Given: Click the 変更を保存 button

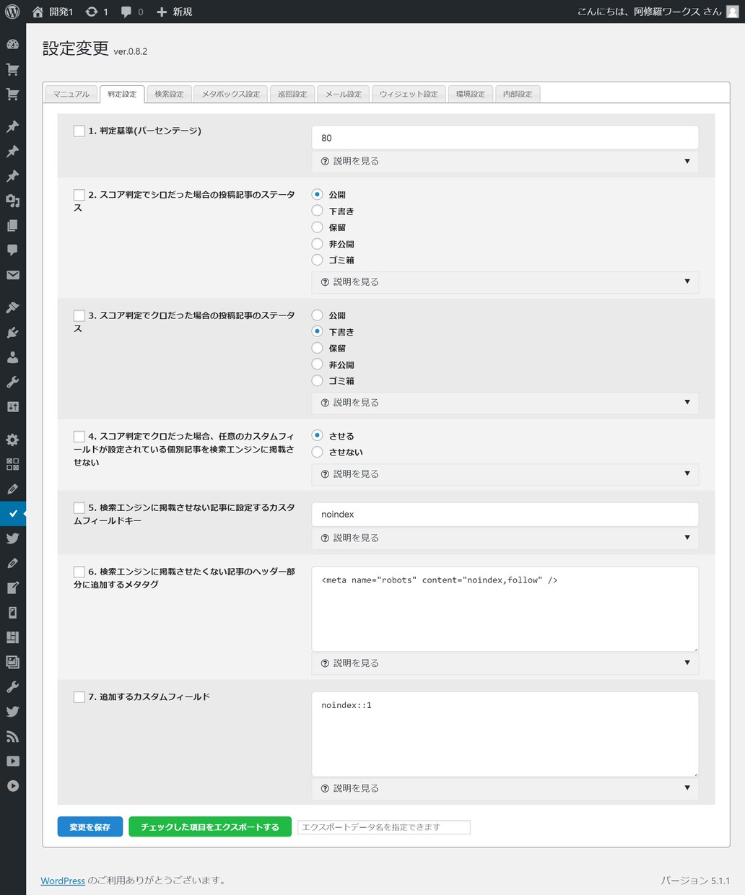Looking at the screenshot, I should (x=90, y=827).
